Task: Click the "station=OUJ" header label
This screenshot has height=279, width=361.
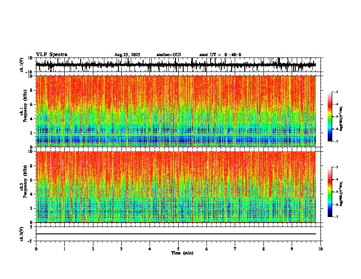Action: (x=169, y=55)
